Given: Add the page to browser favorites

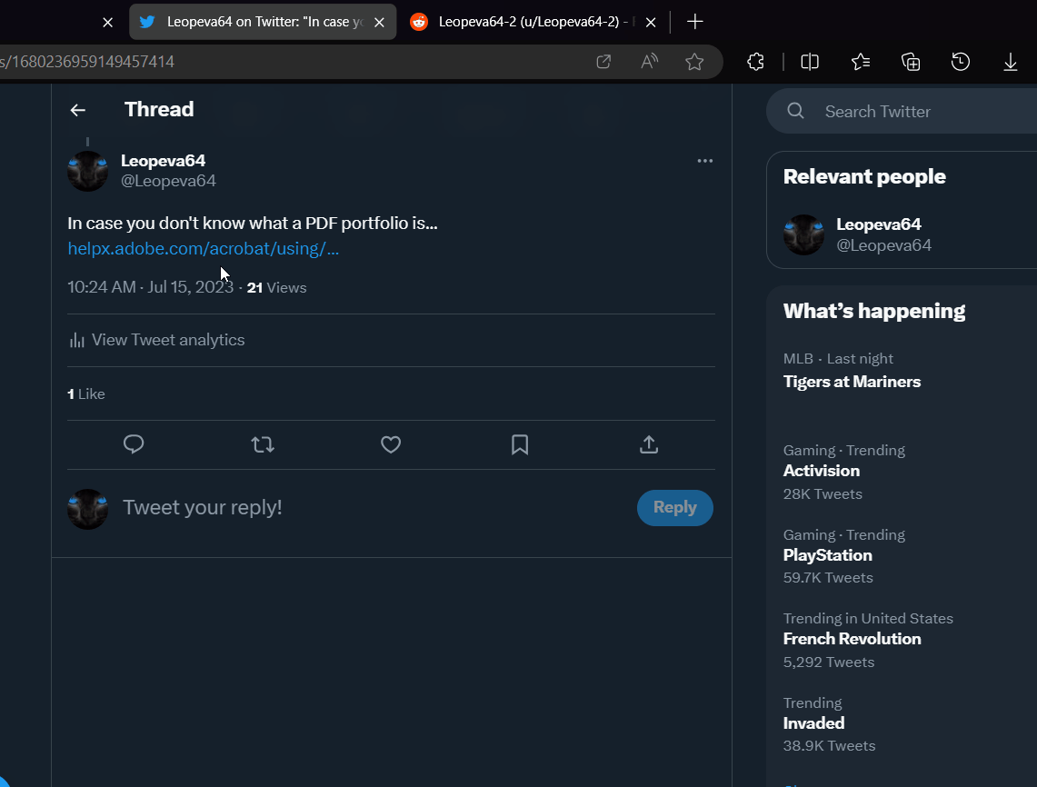Looking at the screenshot, I should click(x=694, y=61).
